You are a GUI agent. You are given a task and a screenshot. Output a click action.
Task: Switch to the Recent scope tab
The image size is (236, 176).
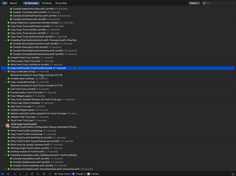[x=13, y=3]
